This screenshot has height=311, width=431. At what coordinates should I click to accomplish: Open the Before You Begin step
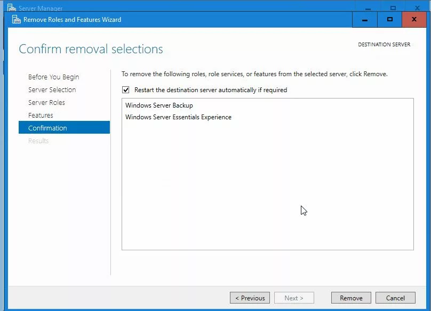(x=53, y=77)
